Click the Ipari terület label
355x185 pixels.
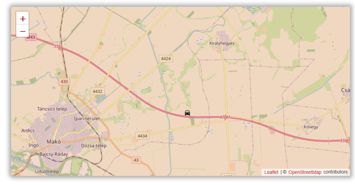(87, 118)
